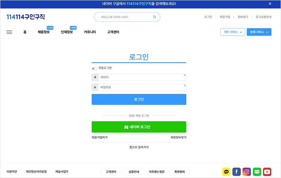
Task: Click the 상품안내 pill button
Action: click(x=134, y=172)
